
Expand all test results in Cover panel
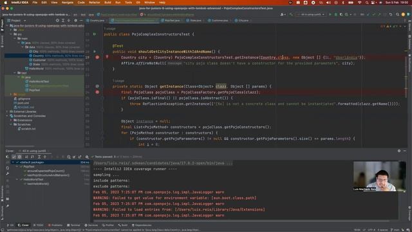pos(39,157)
